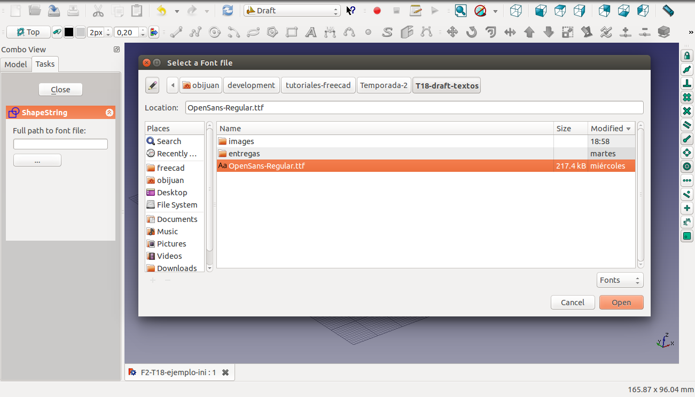Select the isometric axonometric view cube
This screenshot has width=695, height=397.
pyautogui.click(x=516, y=11)
